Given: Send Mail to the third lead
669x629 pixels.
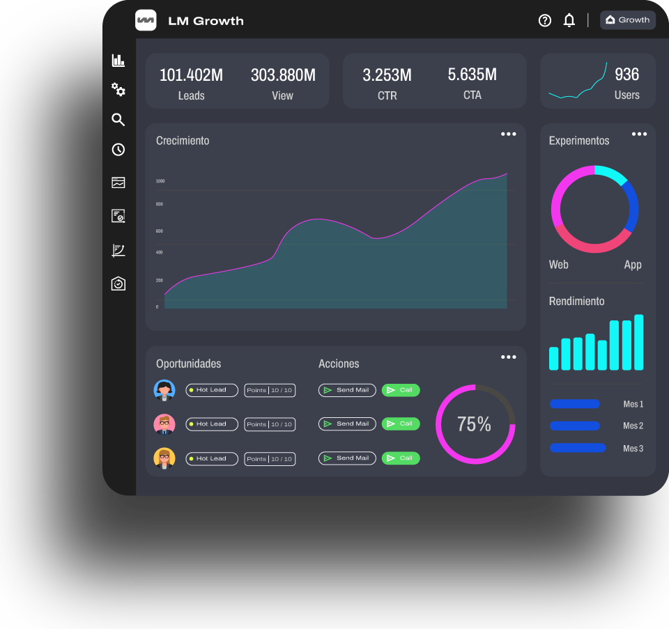Looking at the screenshot, I should coord(347,458).
